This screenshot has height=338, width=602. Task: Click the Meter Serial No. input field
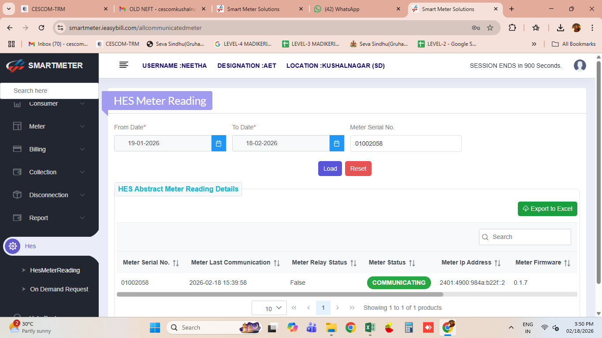click(x=406, y=143)
